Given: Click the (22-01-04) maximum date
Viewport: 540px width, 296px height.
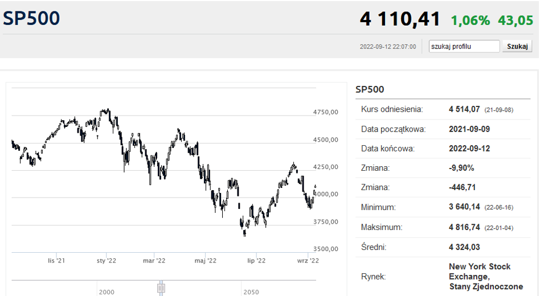Looking at the screenshot, I should tap(498, 228).
